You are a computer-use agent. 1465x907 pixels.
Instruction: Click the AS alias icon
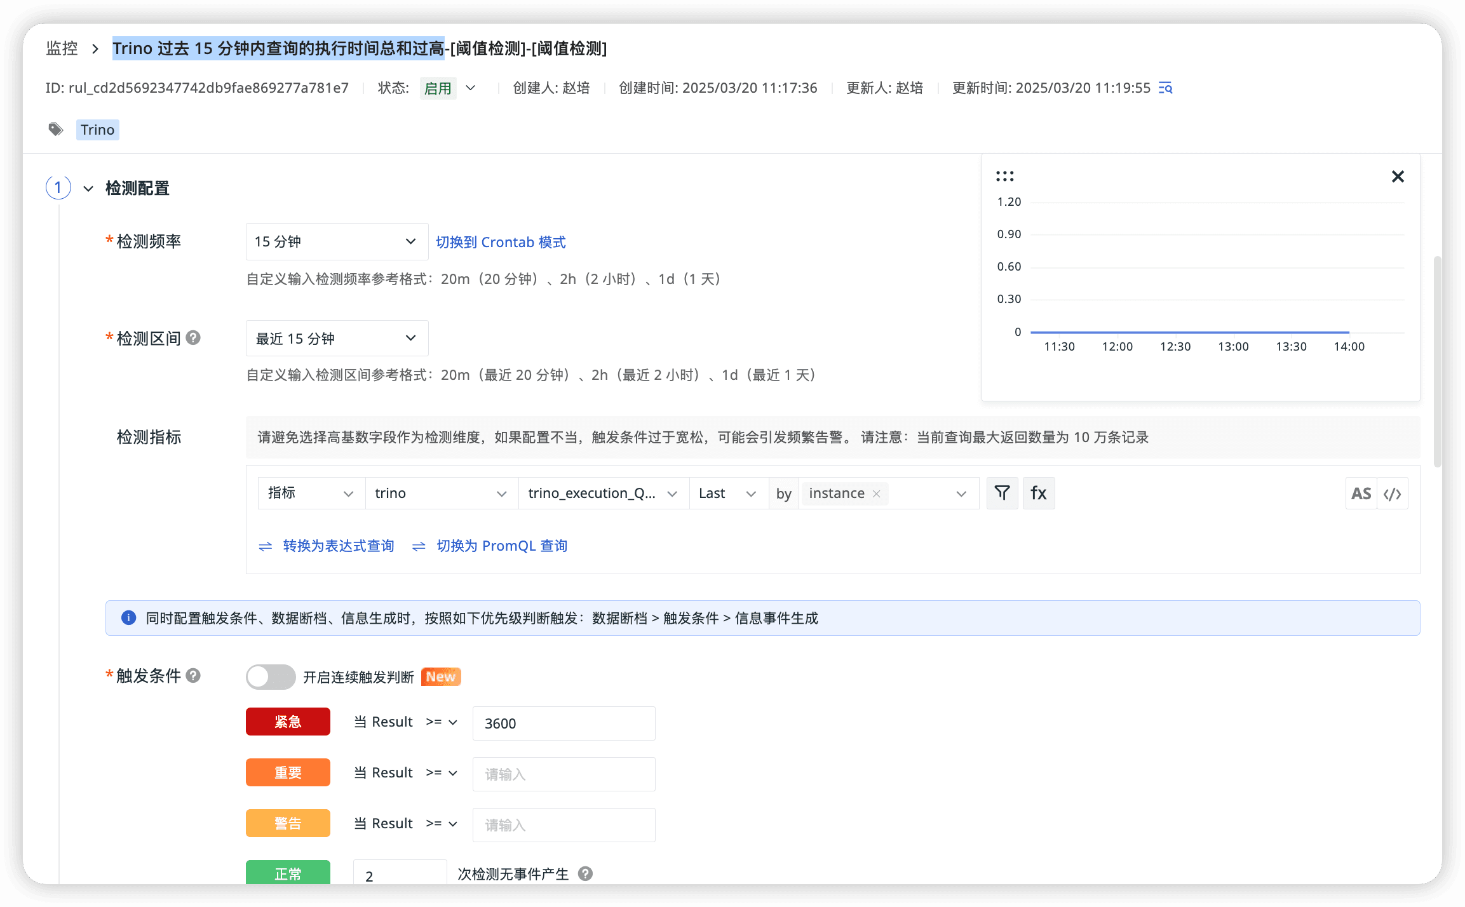(x=1361, y=494)
